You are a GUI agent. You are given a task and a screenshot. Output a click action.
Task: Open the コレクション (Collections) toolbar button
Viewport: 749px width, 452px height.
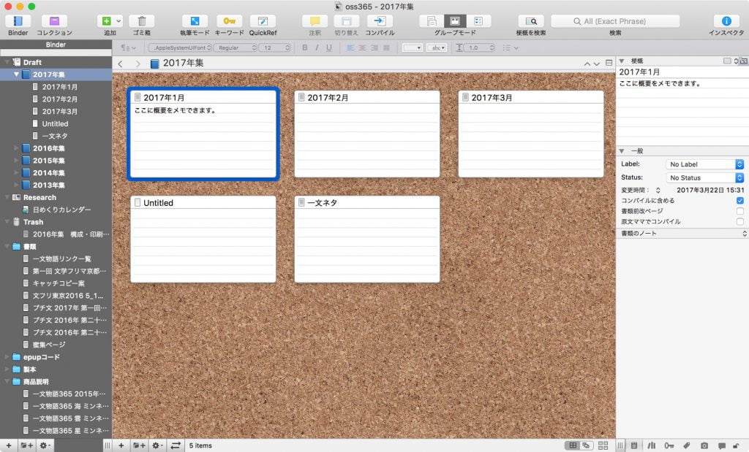[x=54, y=21]
